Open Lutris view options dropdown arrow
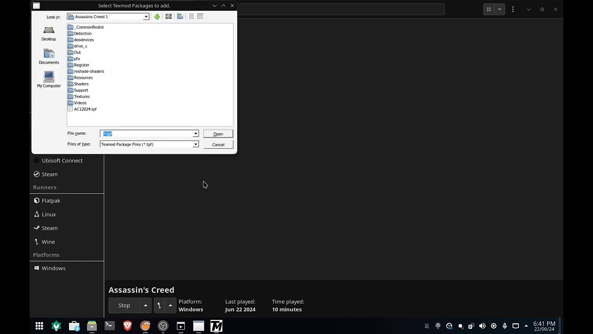Screen dimensions: 593x334 coord(499,9)
